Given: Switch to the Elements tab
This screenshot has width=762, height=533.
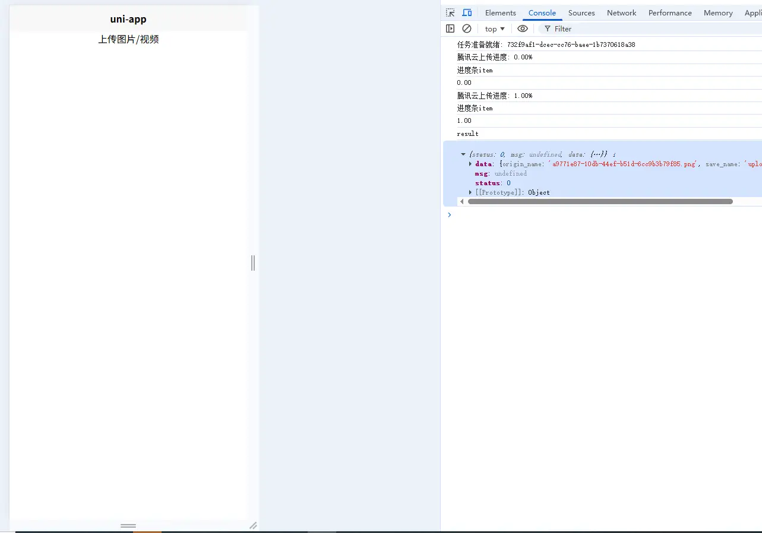Looking at the screenshot, I should pyautogui.click(x=500, y=12).
